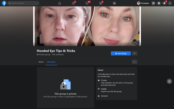
Task: Click the 'Visible' label in About
Action: click(104, 89)
